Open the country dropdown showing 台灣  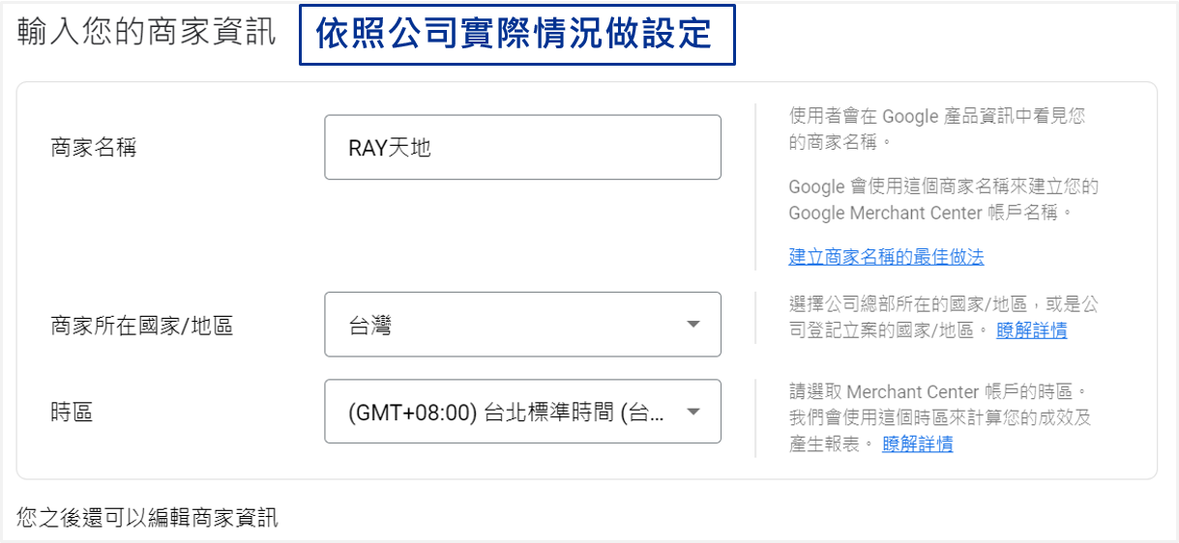point(522,325)
